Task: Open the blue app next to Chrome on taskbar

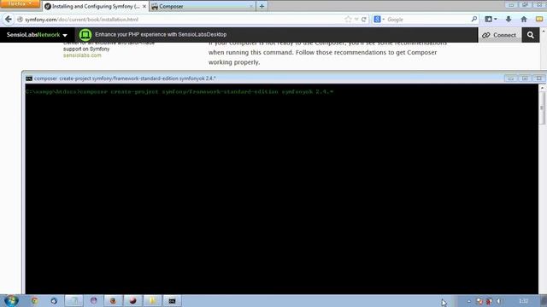Action: 54,301
